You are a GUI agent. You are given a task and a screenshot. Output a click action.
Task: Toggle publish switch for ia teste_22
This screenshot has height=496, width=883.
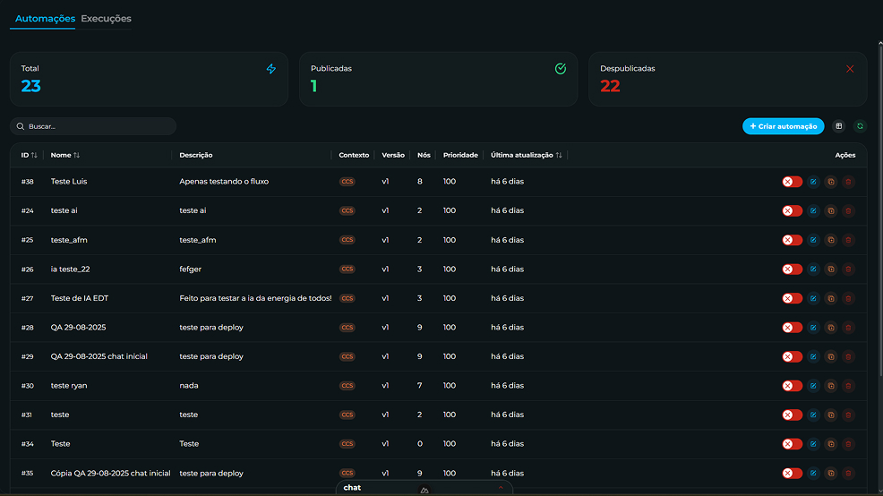click(792, 269)
